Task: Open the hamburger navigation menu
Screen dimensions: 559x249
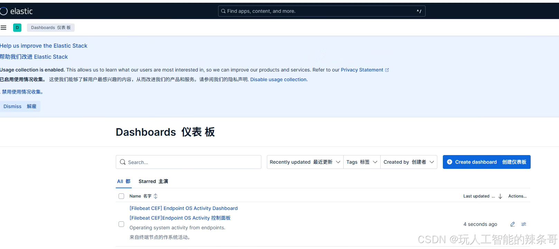Action: coord(3,28)
